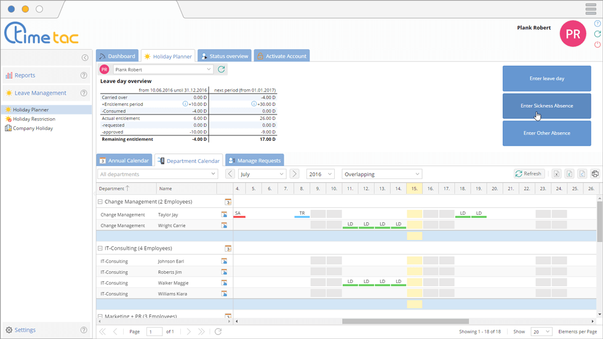Collapse the left sidebar panel

(85, 58)
